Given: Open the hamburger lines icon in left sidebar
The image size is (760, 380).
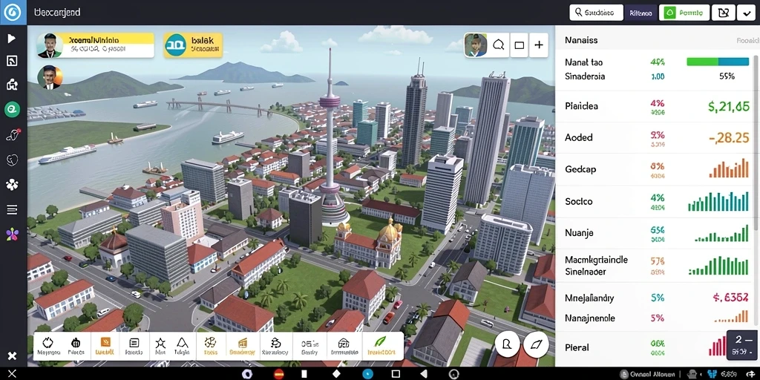Looking at the screenshot, I should [x=12, y=209].
